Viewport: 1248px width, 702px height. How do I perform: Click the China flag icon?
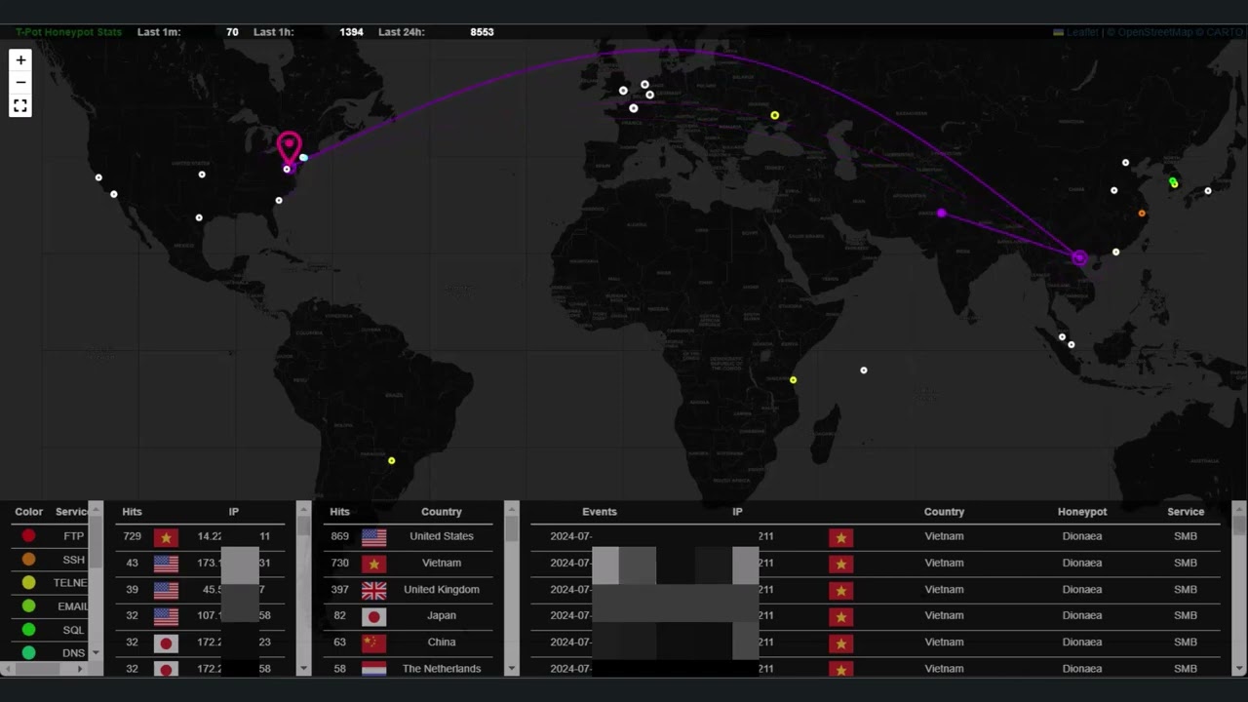click(373, 643)
